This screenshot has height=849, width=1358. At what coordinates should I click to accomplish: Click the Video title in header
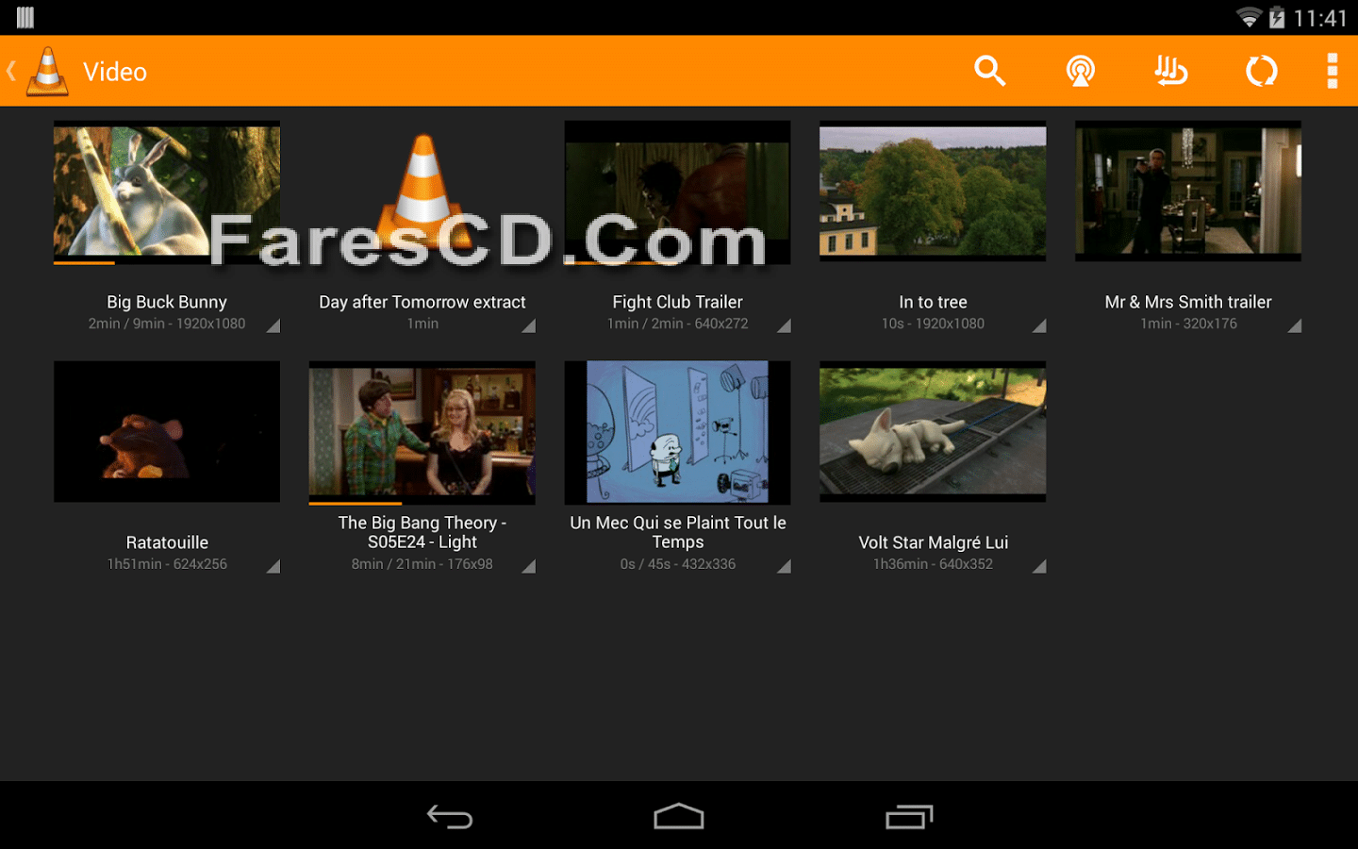coord(115,72)
